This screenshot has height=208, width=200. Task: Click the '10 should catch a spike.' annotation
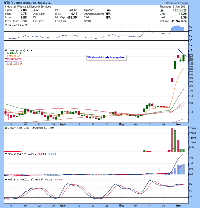[x=106, y=57]
